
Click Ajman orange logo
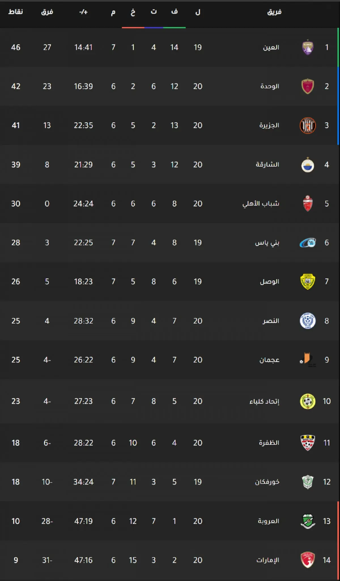(308, 359)
